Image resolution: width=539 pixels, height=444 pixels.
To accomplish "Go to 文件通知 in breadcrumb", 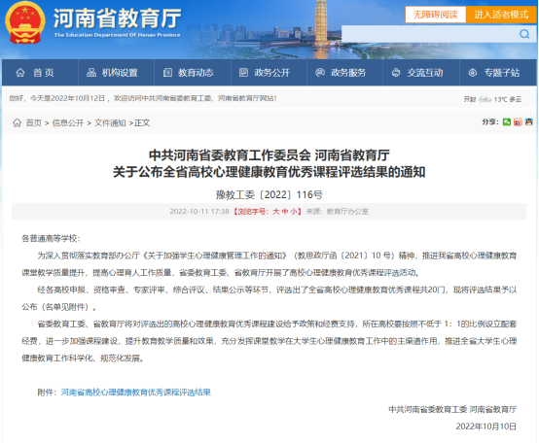I will (110, 122).
